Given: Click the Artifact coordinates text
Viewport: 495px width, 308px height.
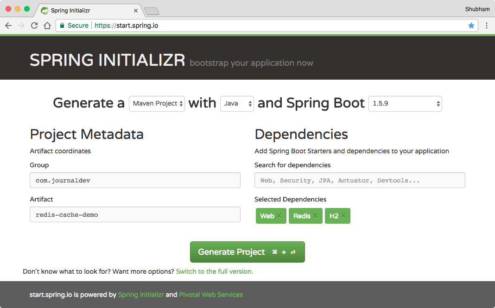Looking at the screenshot, I should coord(60,151).
